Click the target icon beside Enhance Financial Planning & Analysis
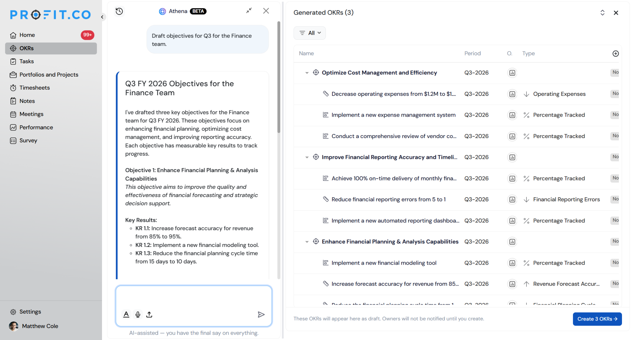This screenshot has width=635, height=340. (x=316, y=241)
